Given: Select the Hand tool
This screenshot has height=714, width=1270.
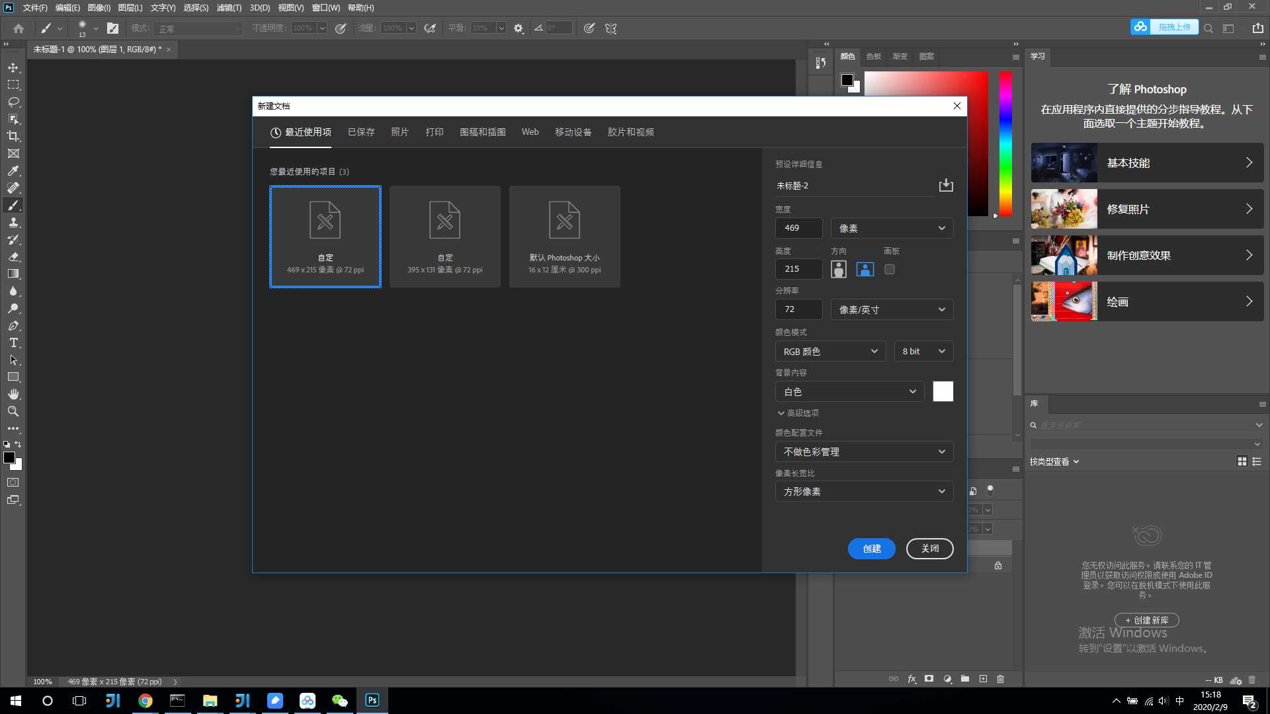Looking at the screenshot, I should tap(13, 394).
